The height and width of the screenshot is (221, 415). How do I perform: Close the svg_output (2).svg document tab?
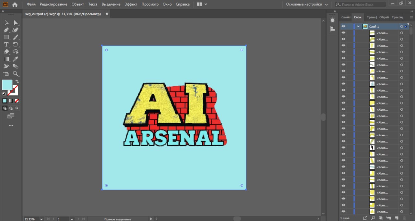107,14
